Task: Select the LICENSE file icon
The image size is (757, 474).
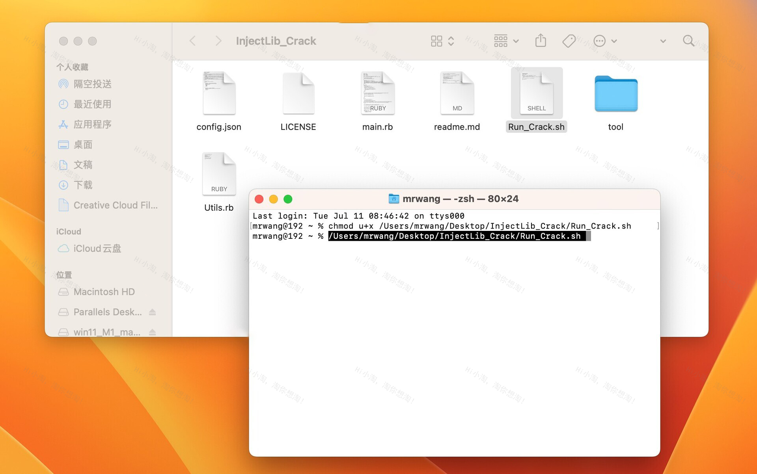Action: point(298,93)
